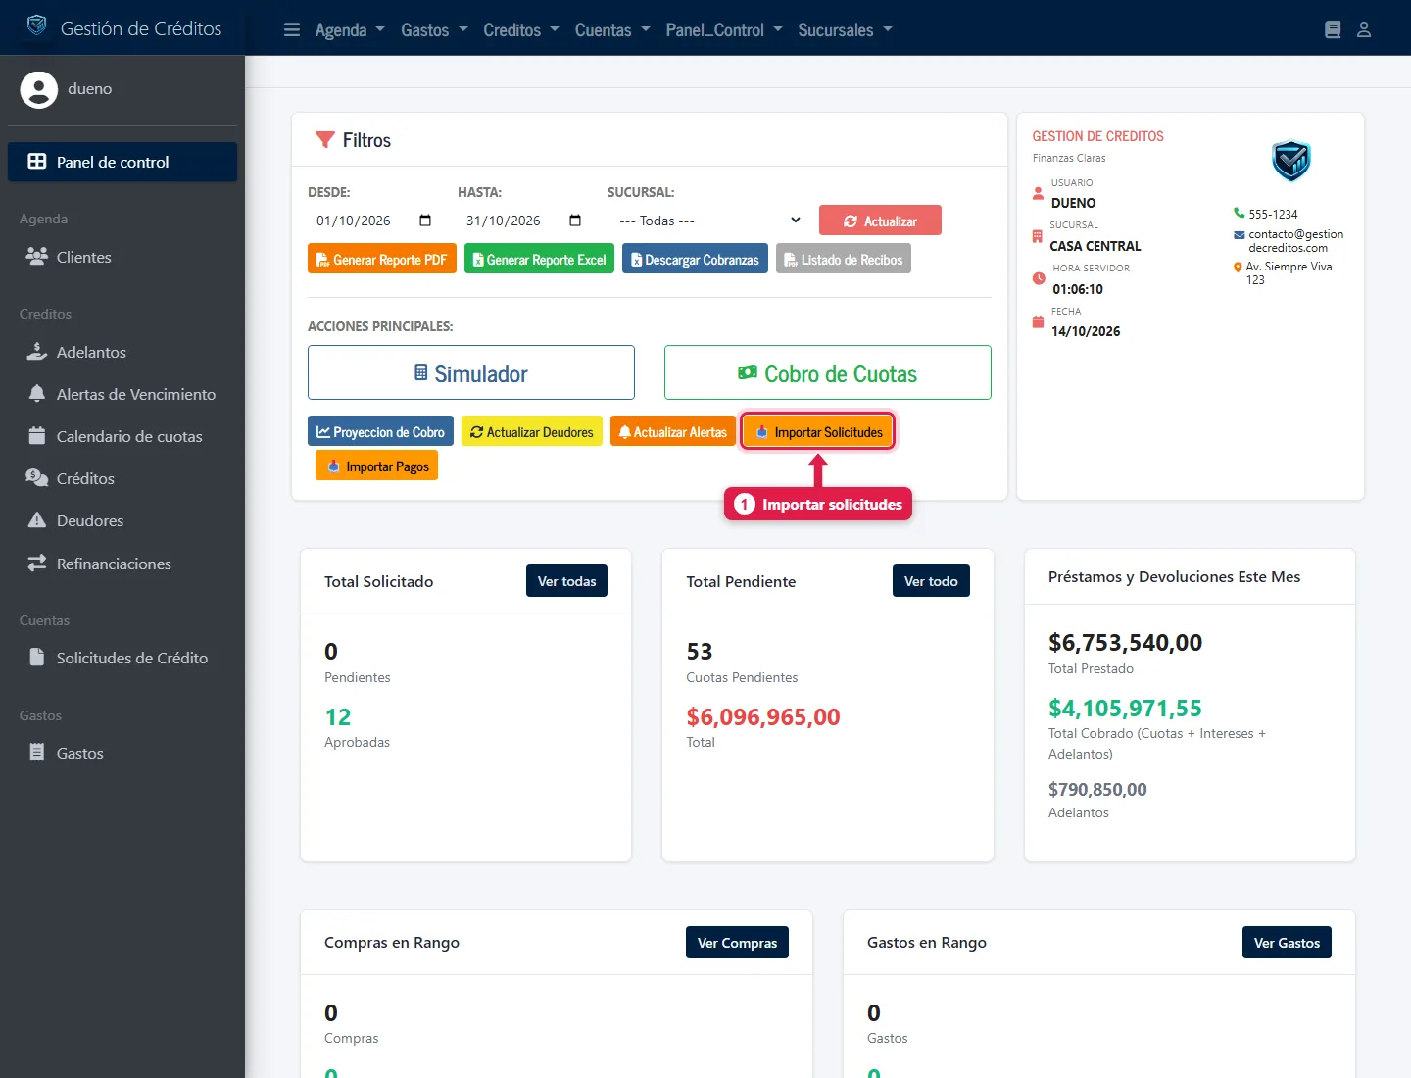The width and height of the screenshot is (1411, 1078).
Task: Go to Deudores in the sidebar
Action: (122, 520)
